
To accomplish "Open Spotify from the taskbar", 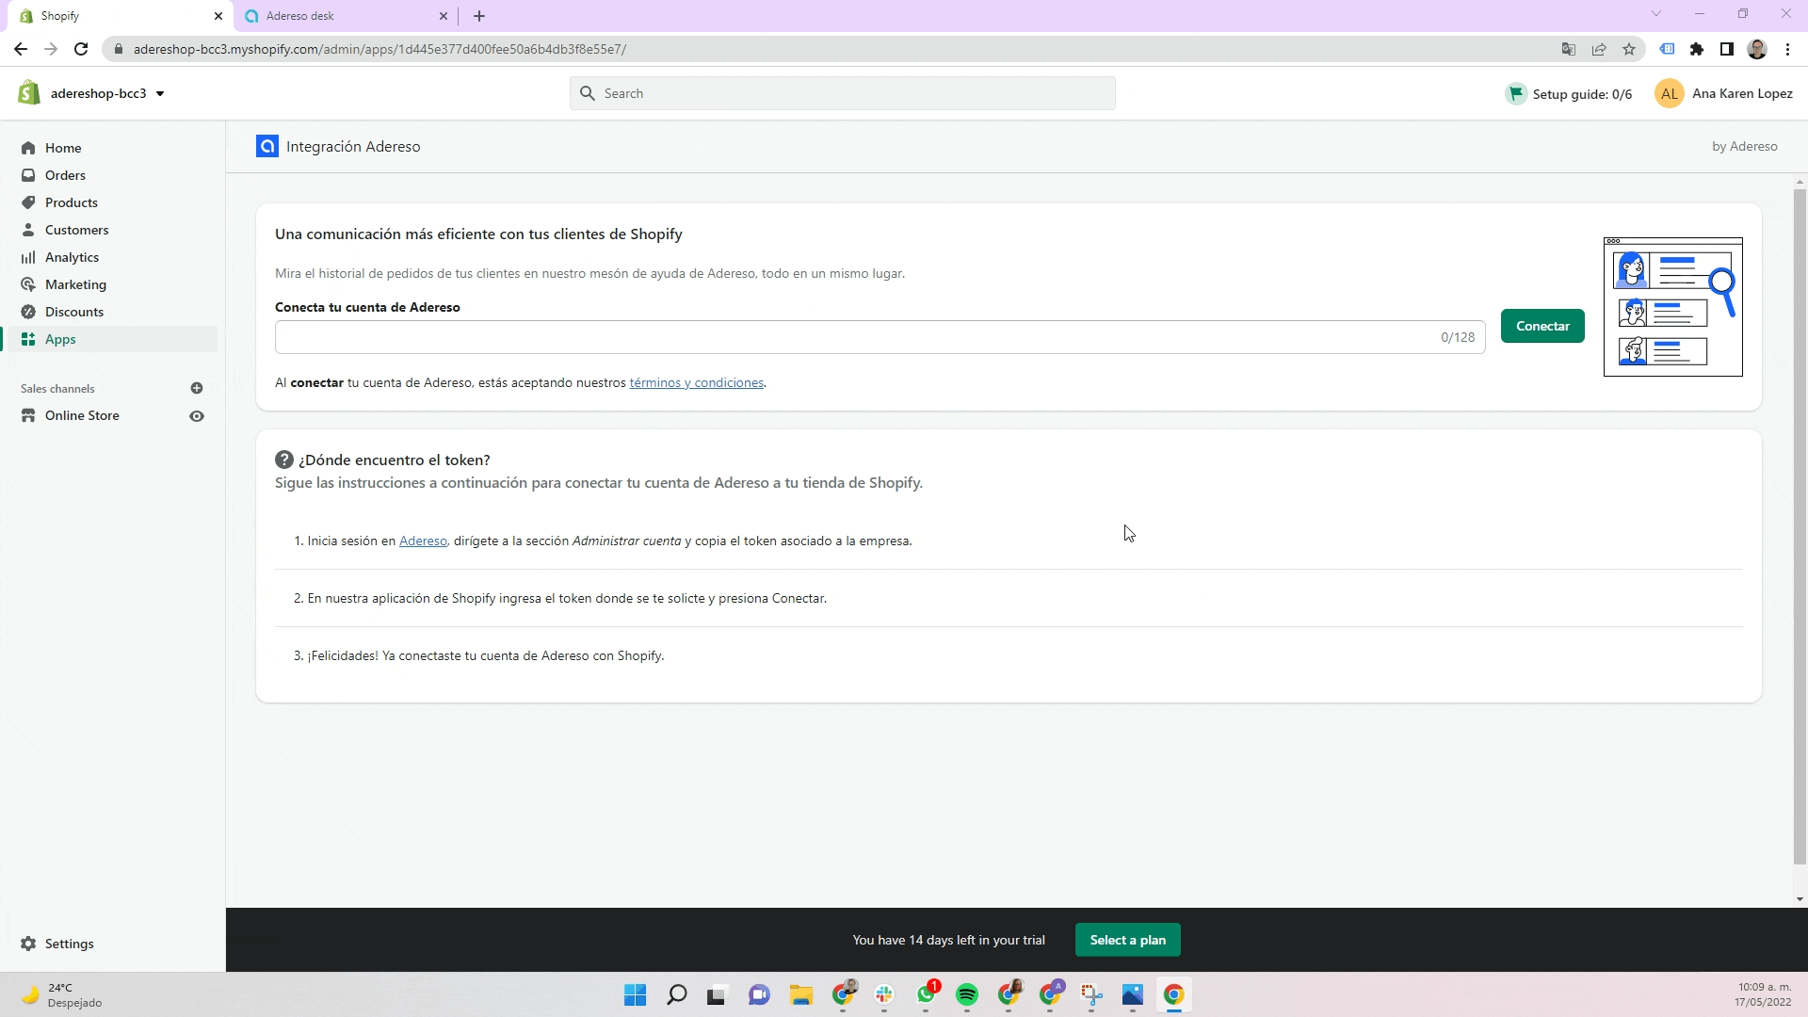I will tap(967, 994).
